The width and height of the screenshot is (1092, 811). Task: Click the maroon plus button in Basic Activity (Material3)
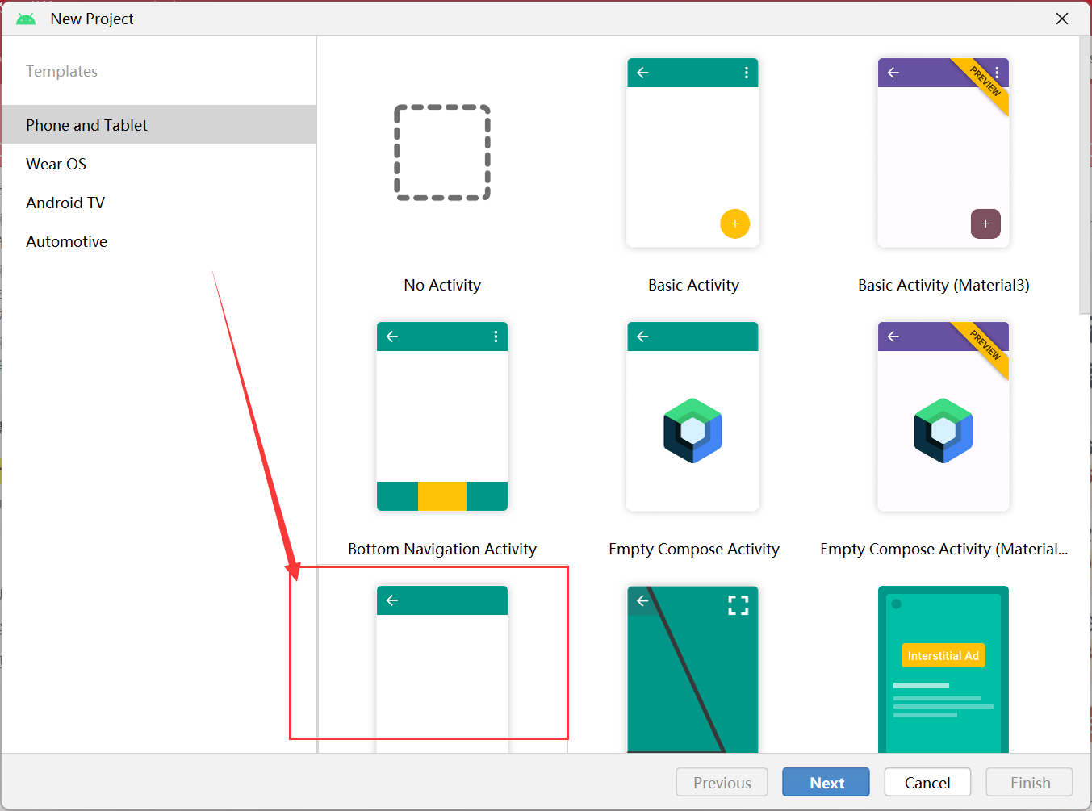point(985,224)
